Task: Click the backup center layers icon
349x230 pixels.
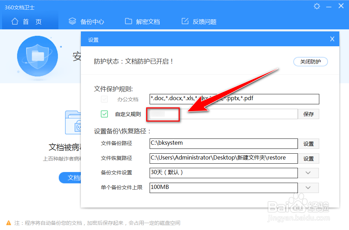Action: [x=72, y=21]
